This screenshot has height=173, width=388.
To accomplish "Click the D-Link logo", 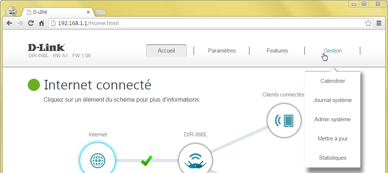I will (47, 47).
